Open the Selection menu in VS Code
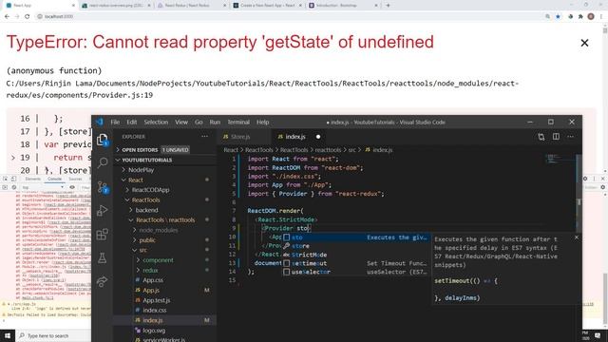The height and width of the screenshot is (342, 608). point(156,122)
